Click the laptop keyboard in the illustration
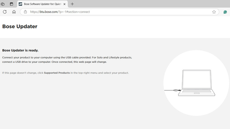The width and height of the screenshot is (230, 129). 197,91
